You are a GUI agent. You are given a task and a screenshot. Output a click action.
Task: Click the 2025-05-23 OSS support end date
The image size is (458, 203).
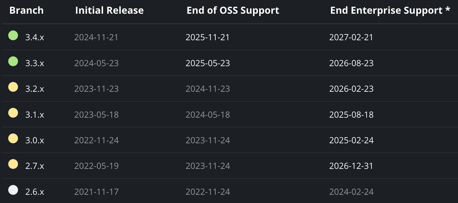pyautogui.click(x=208, y=63)
